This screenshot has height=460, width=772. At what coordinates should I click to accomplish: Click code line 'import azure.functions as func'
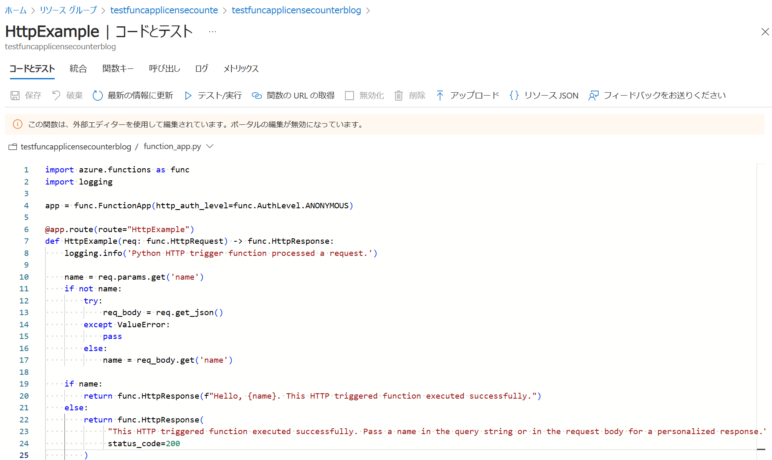point(117,169)
